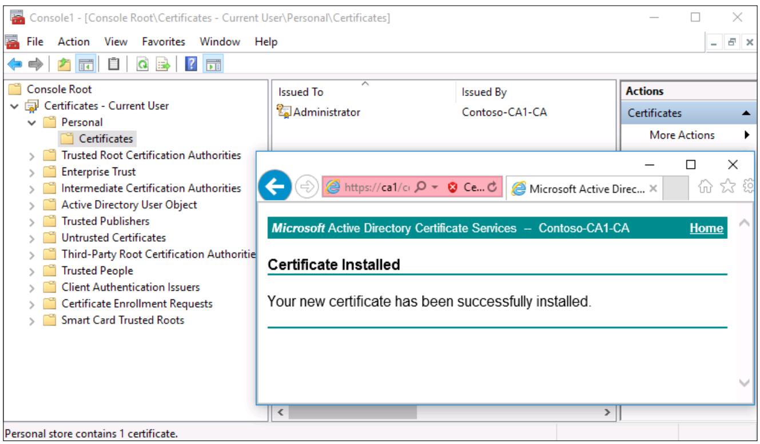Expand the Enterprise Trust folder
This screenshot has width=760, height=444.
[x=33, y=172]
